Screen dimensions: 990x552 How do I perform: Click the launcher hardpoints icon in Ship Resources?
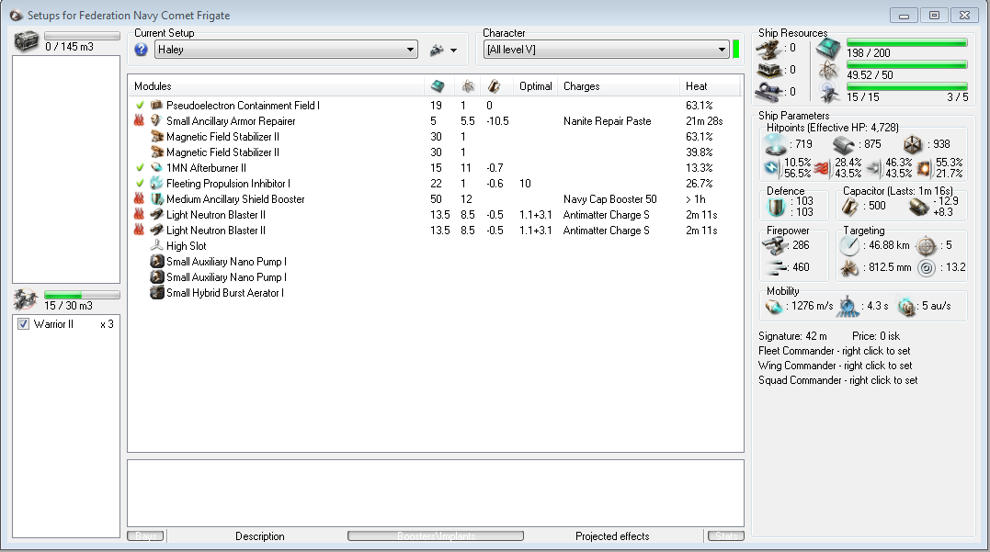click(x=769, y=70)
